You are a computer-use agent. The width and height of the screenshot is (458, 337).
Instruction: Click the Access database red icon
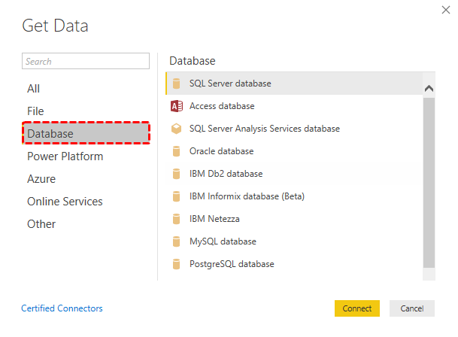coord(177,106)
